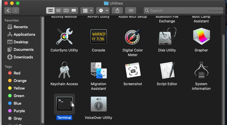Image resolution: width=227 pixels, height=125 pixels.
Task: Select the Red tag in sidebar
Action: tap(17, 73)
